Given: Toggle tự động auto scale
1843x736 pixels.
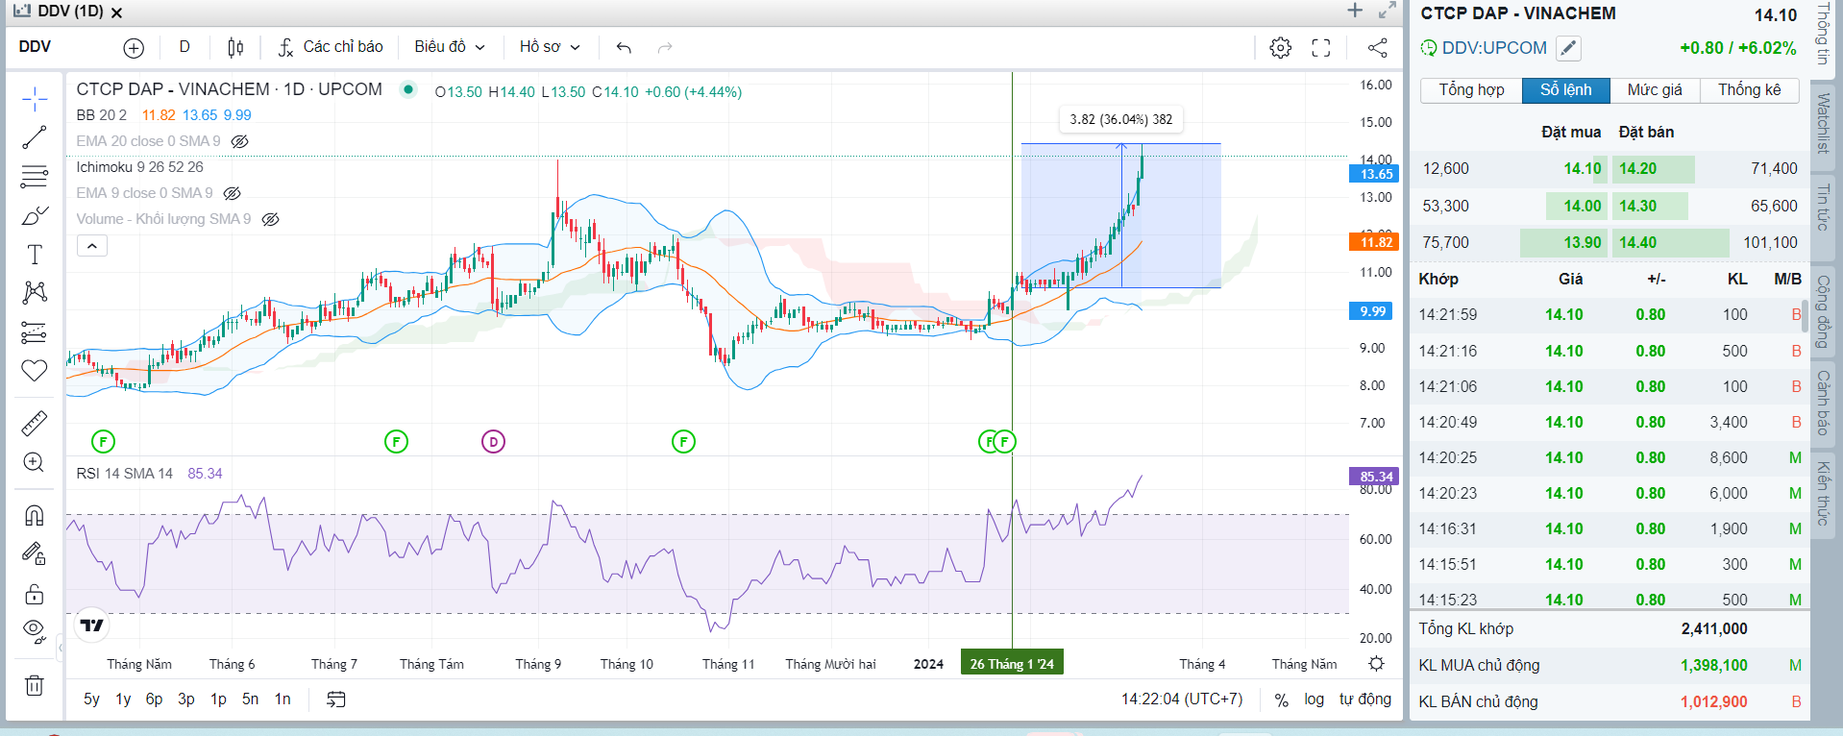Looking at the screenshot, I should pyautogui.click(x=1365, y=699).
